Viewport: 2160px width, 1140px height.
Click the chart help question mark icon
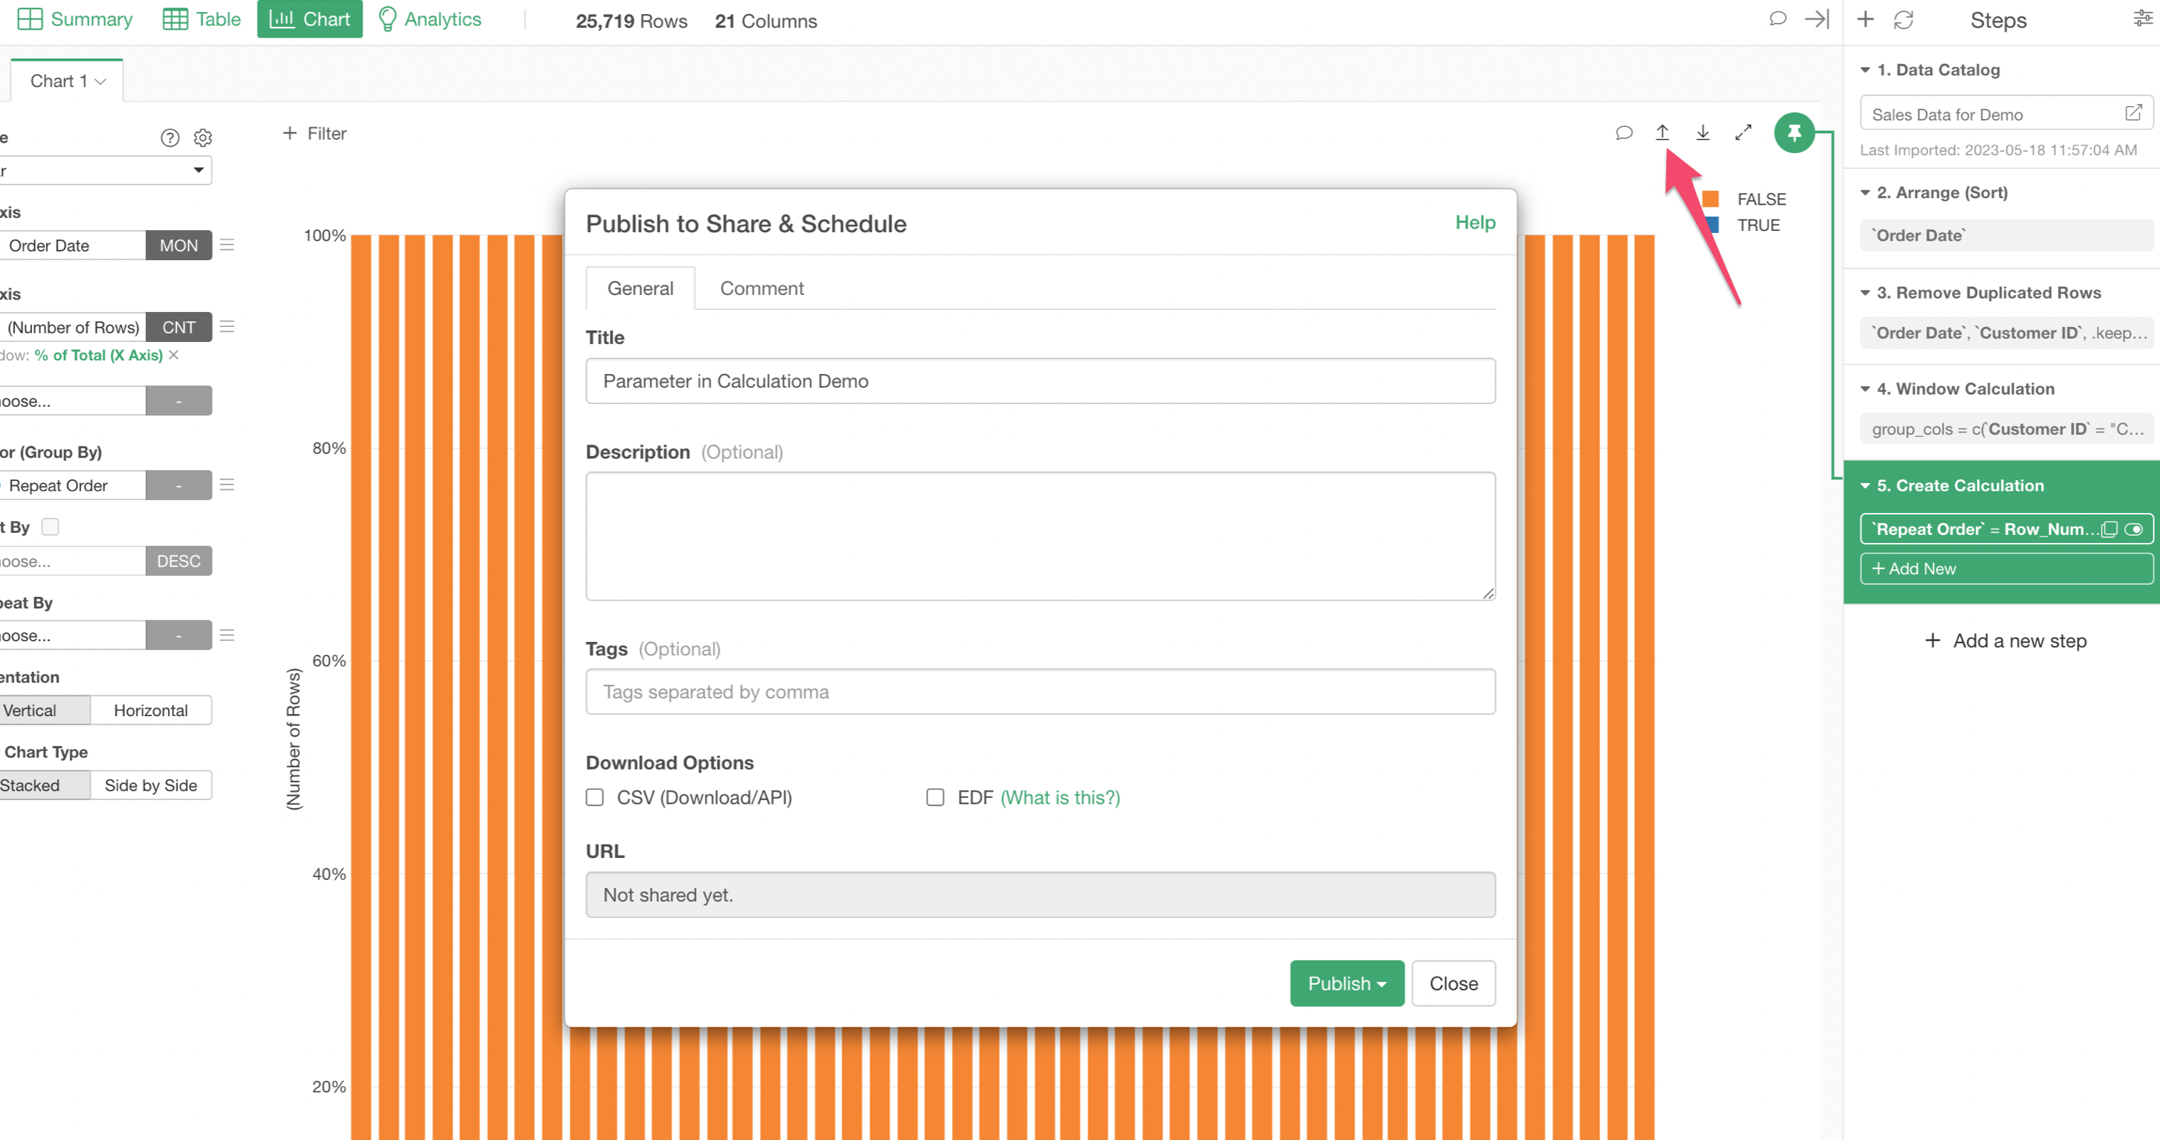[x=170, y=138]
